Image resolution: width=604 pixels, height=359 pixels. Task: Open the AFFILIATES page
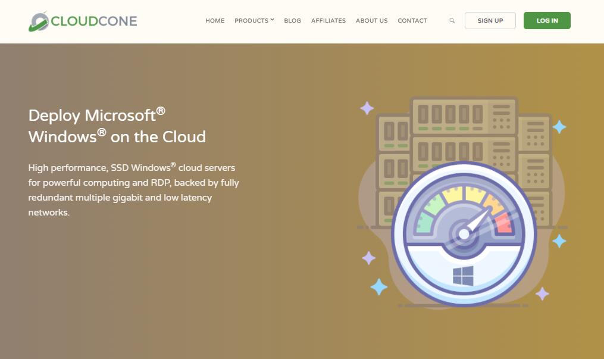pos(328,21)
